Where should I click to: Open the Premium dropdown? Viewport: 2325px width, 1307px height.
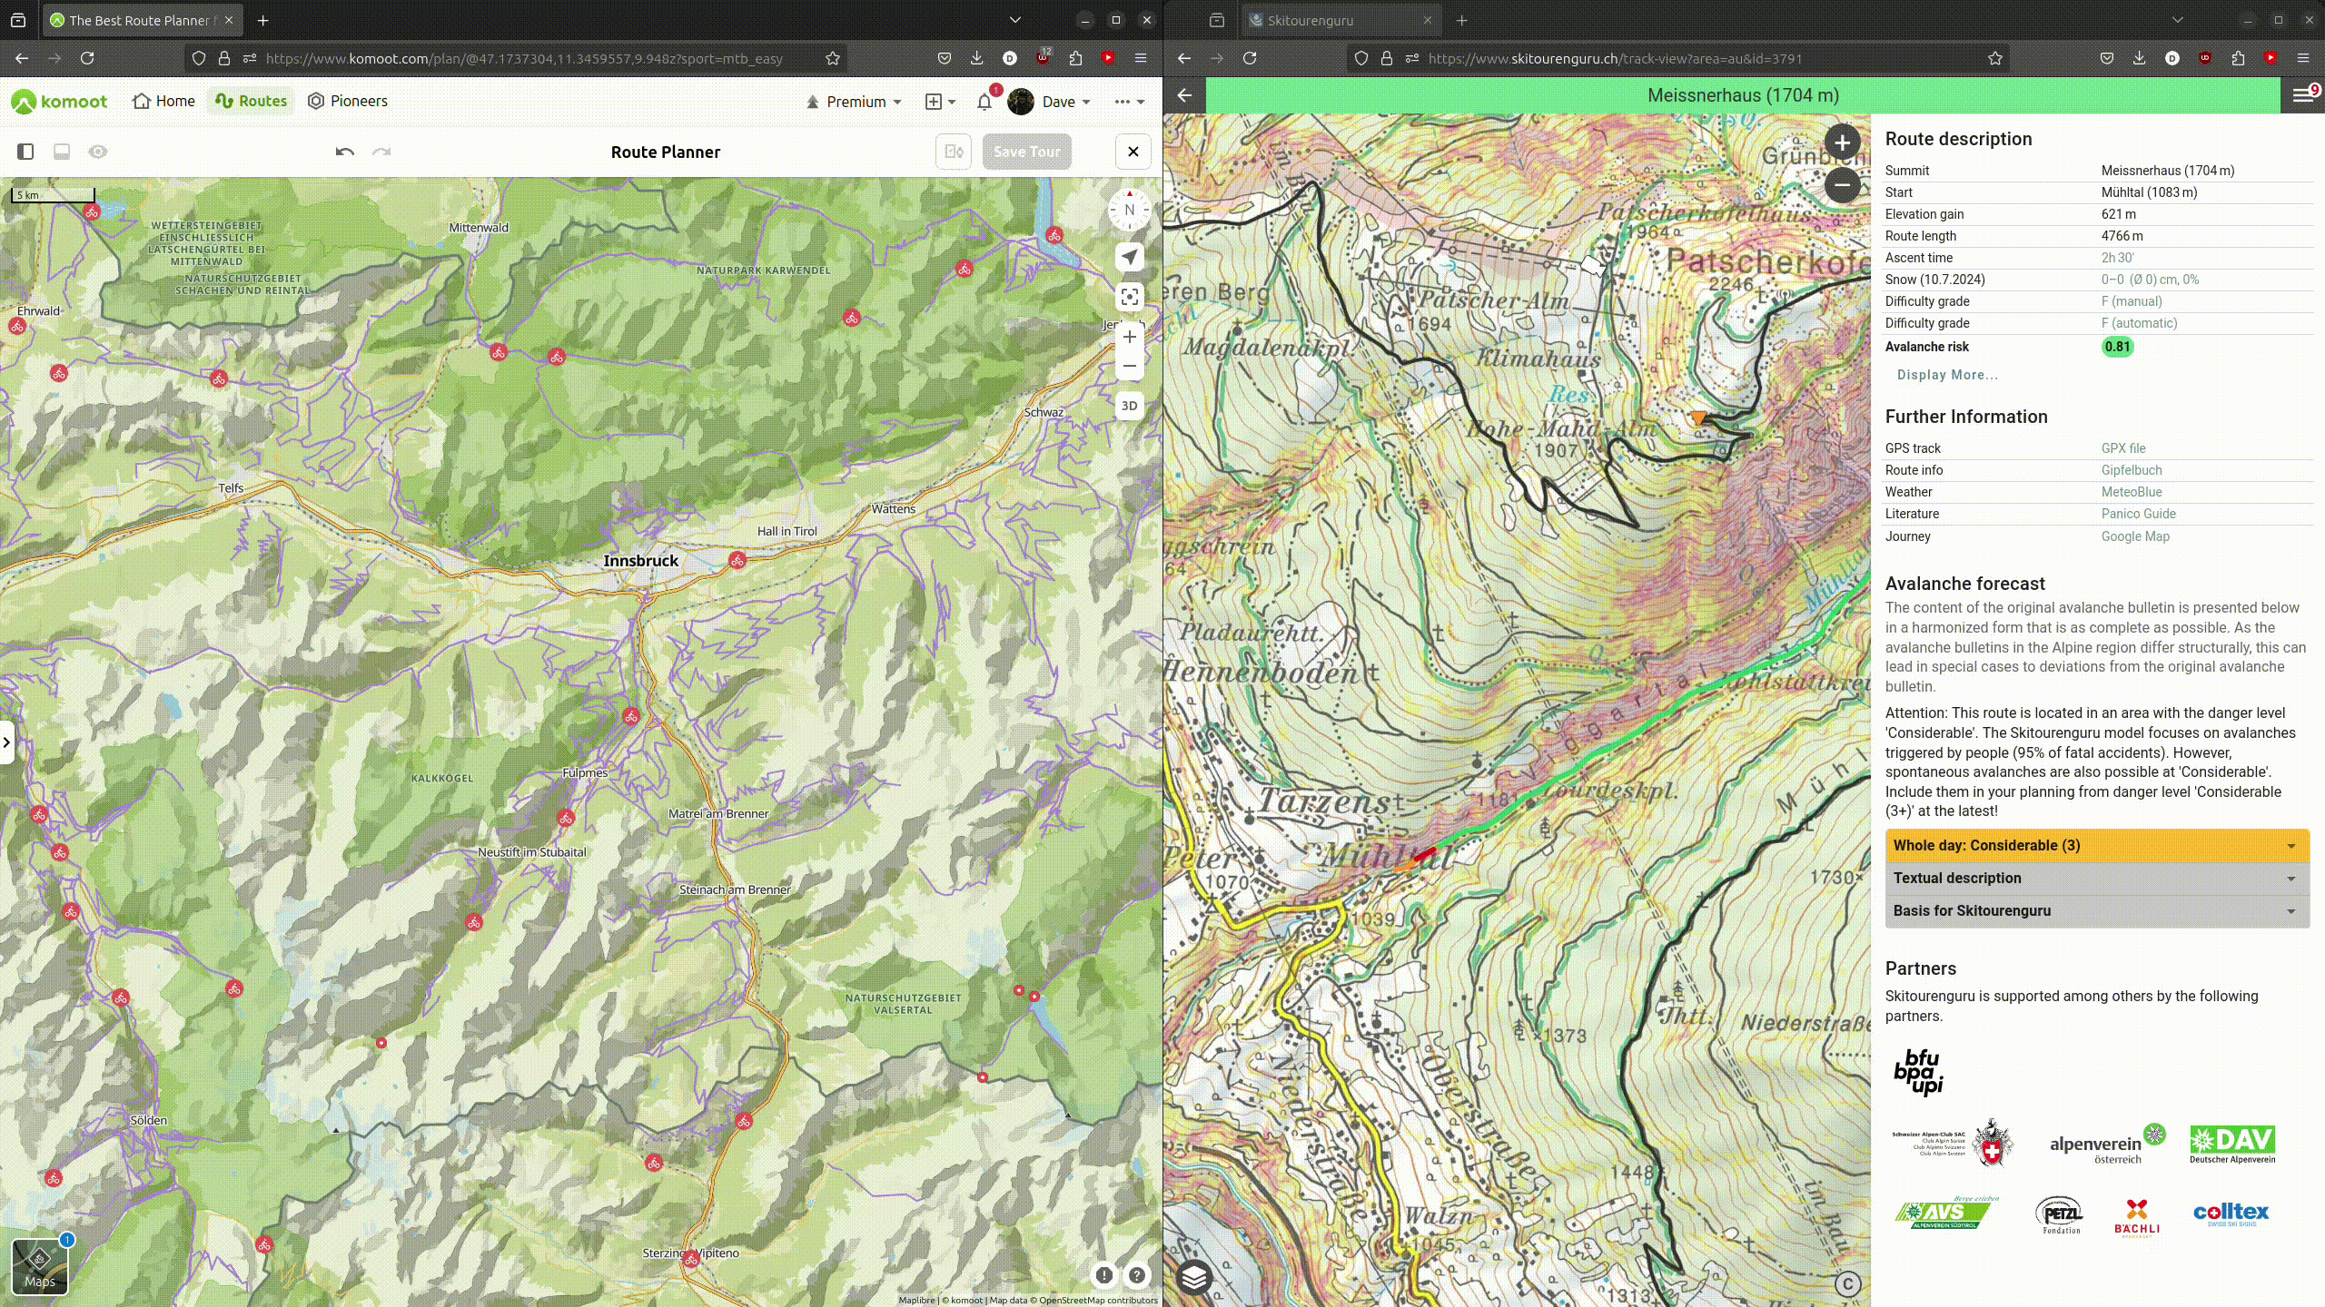pyautogui.click(x=854, y=102)
